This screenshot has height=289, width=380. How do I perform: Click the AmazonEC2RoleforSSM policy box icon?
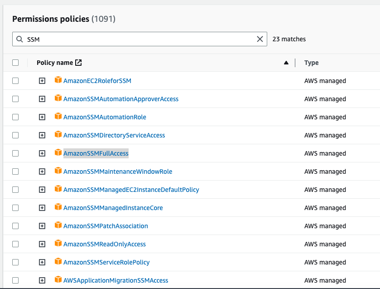[x=58, y=80]
